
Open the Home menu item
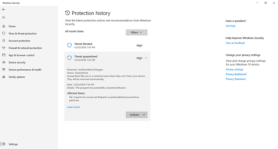[x=12, y=26]
